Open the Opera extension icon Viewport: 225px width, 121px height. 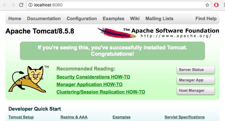pyautogui.click(x=216, y=5)
